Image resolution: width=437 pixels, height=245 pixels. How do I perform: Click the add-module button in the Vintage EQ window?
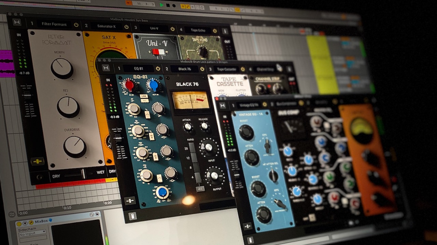[x=248, y=226]
